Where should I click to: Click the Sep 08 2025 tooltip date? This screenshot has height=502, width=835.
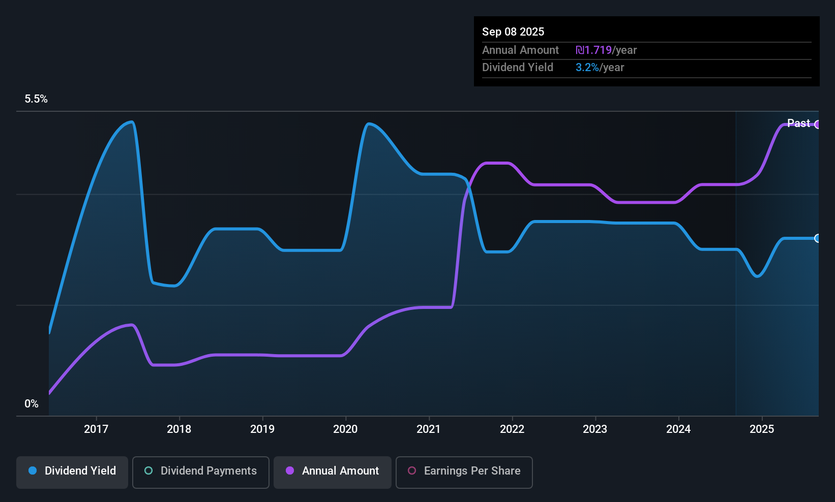(x=513, y=32)
